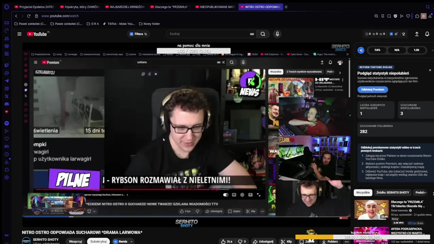Click the 'Odblokuj Premium' button
Image resolution: width=434 pixels, height=244 pixels.
[372, 89]
